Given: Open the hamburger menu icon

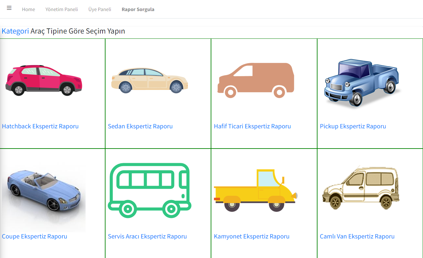Looking at the screenshot, I should [x=9, y=8].
